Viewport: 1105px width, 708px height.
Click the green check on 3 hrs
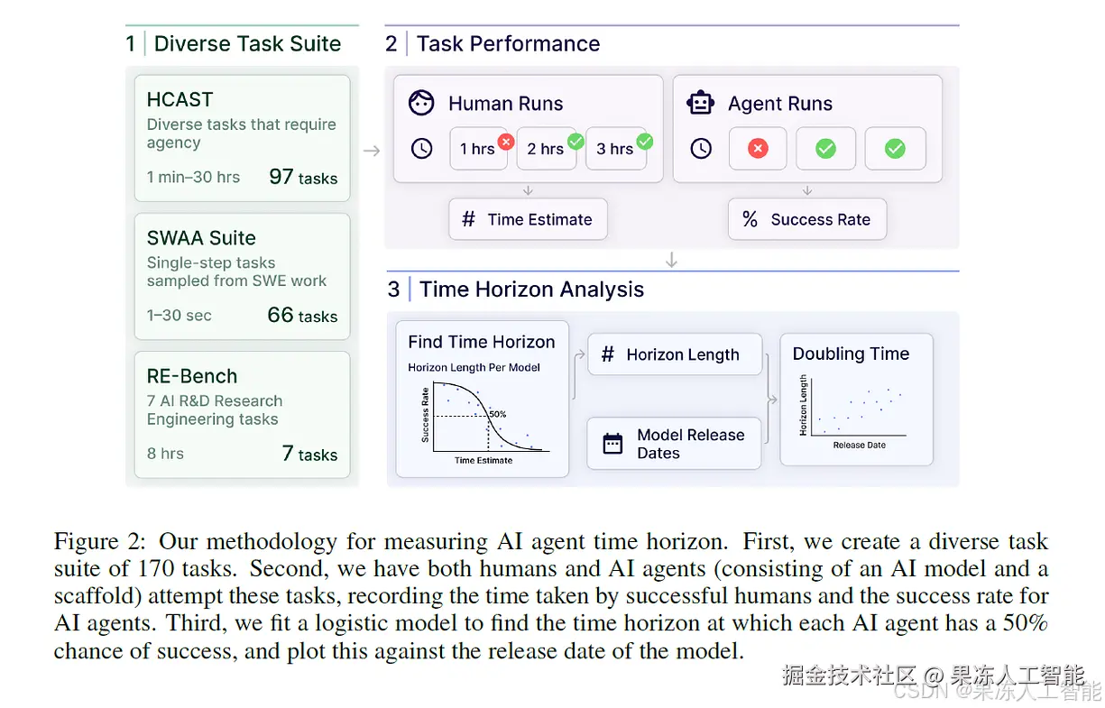tap(644, 141)
